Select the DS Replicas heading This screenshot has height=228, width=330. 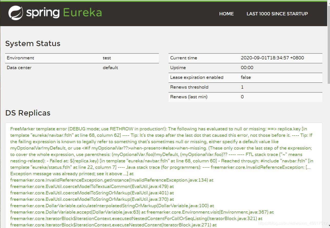click(28, 113)
